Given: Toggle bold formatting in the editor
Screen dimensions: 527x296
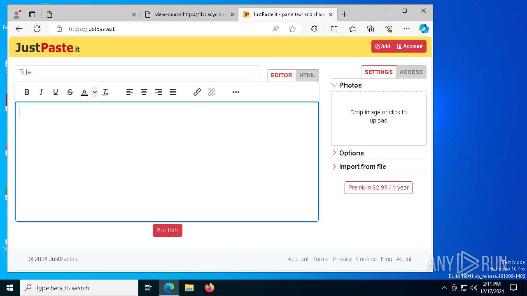Looking at the screenshot, I should point(27,92).
